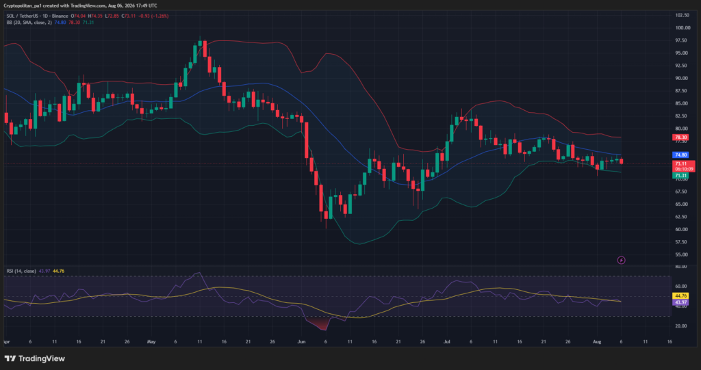Click the red 73.11 current price tag
701x370 pixels.
pos(684,166)
